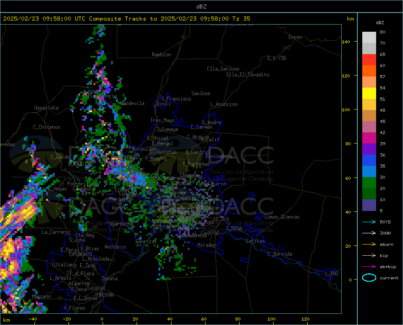Click the 'dBZ' heading above the color scale

coord(380,22)
